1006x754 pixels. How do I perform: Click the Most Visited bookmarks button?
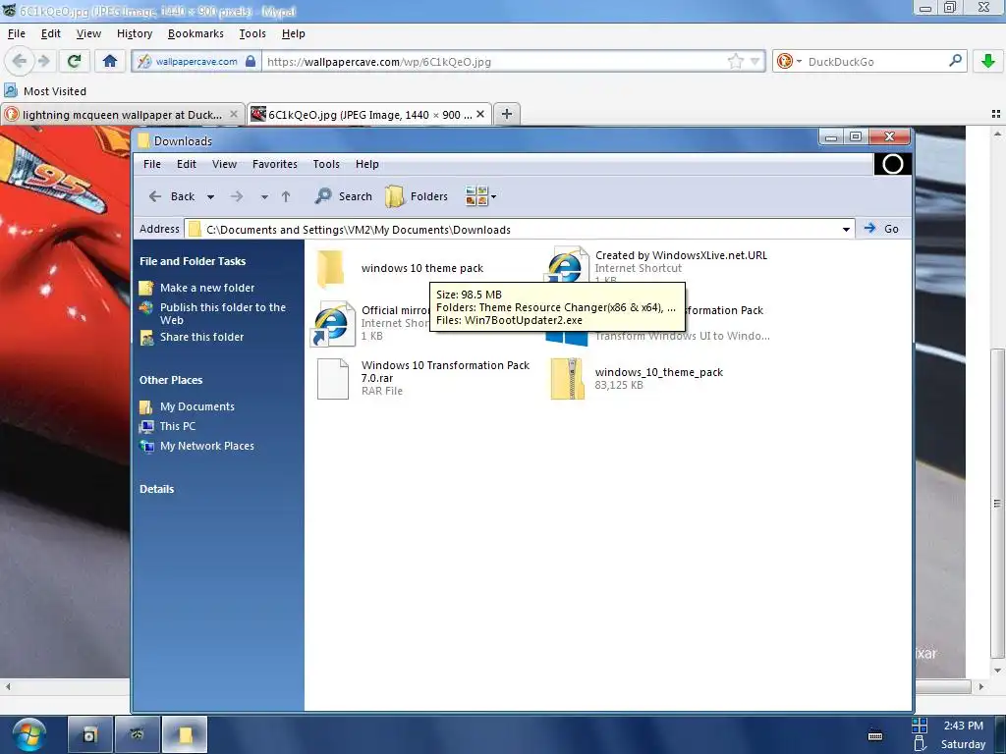tap(45, 91)
